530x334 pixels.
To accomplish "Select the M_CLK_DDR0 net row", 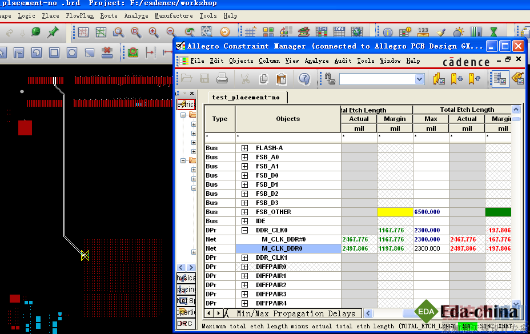I will click(x=282, y=249).
